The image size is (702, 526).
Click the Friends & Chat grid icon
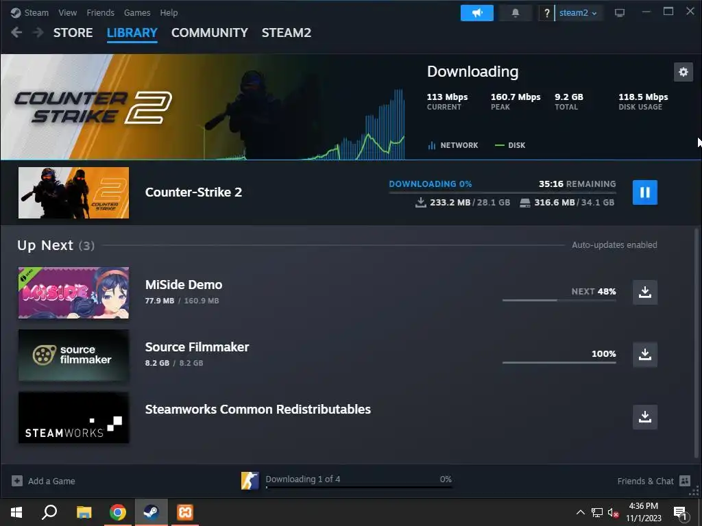pos(685,481)
